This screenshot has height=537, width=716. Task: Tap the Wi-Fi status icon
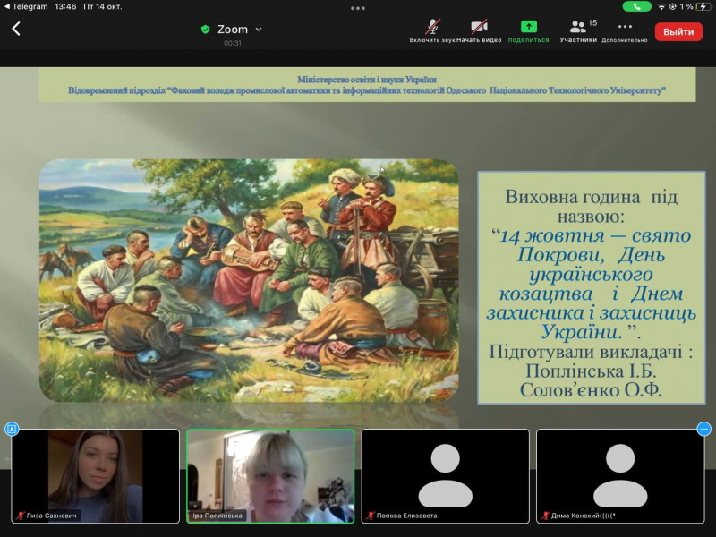coord(661,7)
